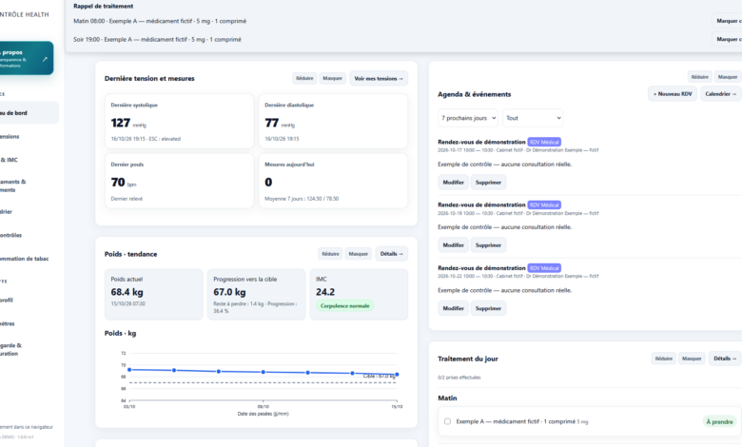
Task: Click the Corpulence normale badge
Action: tap(344, 306)
